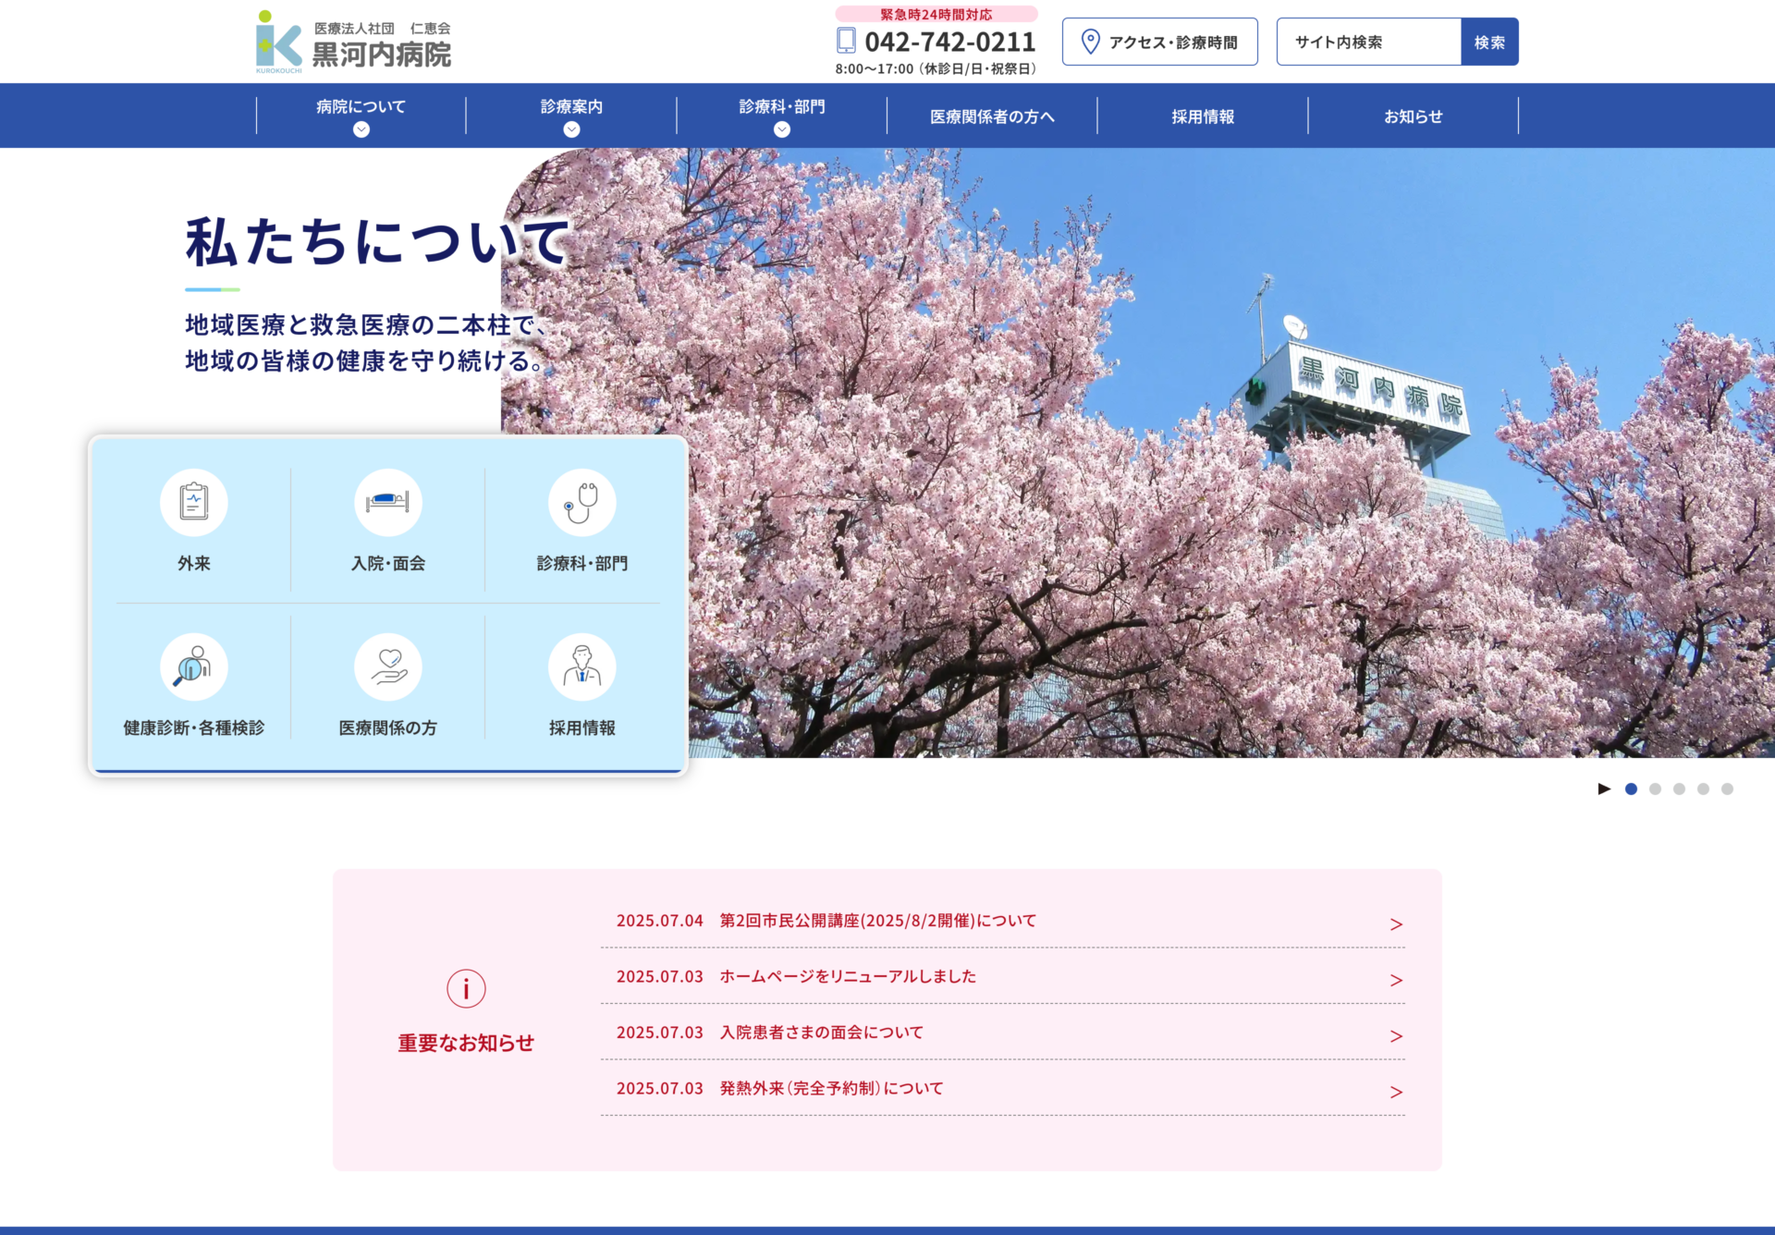Screen dimensions: 1775x1235
Task: Click the 採用情報 doctor icon
Action: [x=581, y=666]
